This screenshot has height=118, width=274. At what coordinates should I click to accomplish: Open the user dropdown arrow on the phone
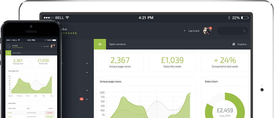(42, 46)
